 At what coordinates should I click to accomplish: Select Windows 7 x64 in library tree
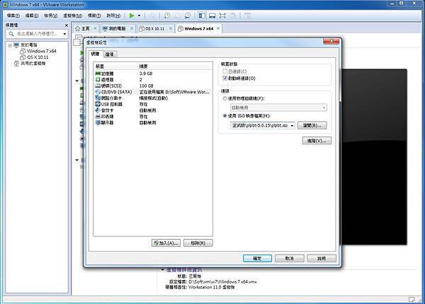[42, 51]
